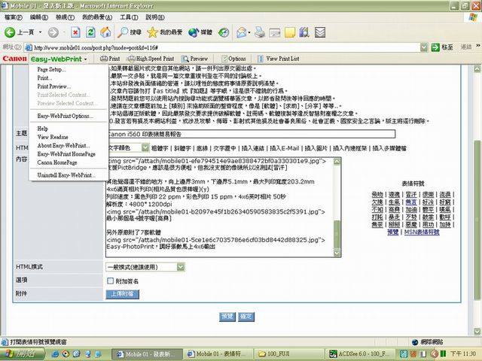Viewport: 482px width, 361px height.
Task: Click the green Go arrow button
Action: coord(435,47)
